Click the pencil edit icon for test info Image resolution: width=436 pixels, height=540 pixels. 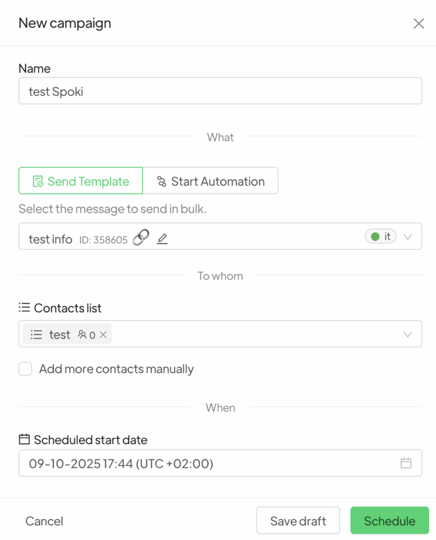[x=162, y=239]
